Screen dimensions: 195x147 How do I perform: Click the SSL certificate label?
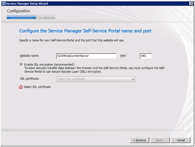[x=30, y=79]
